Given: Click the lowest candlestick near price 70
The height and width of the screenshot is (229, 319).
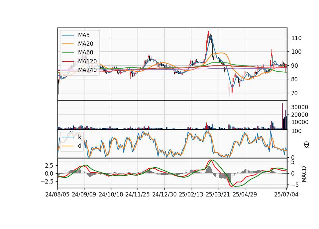Looking at the screenshot, I should 230,92.
